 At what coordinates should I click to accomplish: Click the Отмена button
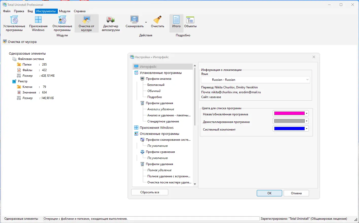pos(296,193)
